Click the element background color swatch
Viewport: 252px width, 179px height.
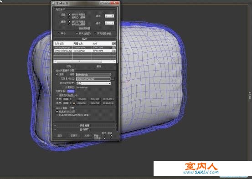(71, 91)
